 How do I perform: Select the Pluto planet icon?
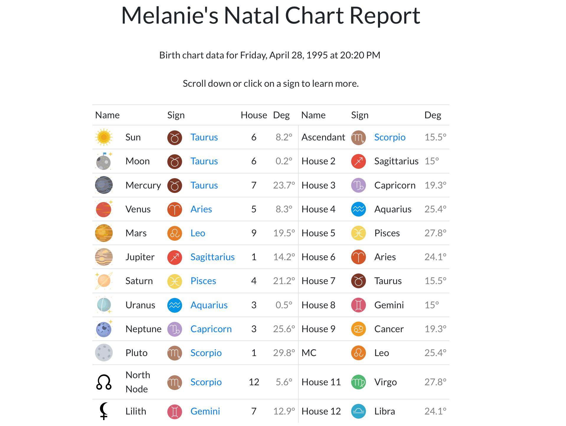104,353
